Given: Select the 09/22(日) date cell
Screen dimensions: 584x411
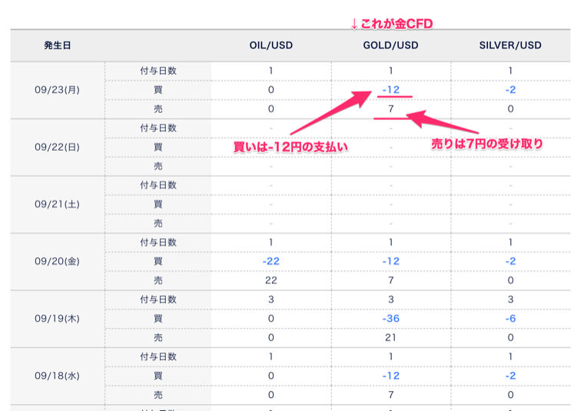Looking at the screenshot, I should pos(57,147).
